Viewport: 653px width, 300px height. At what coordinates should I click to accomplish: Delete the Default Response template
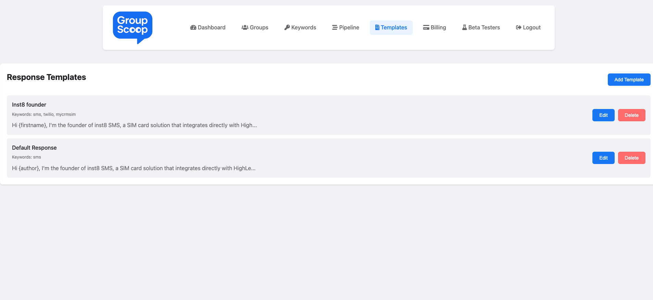tap(631, 158)
